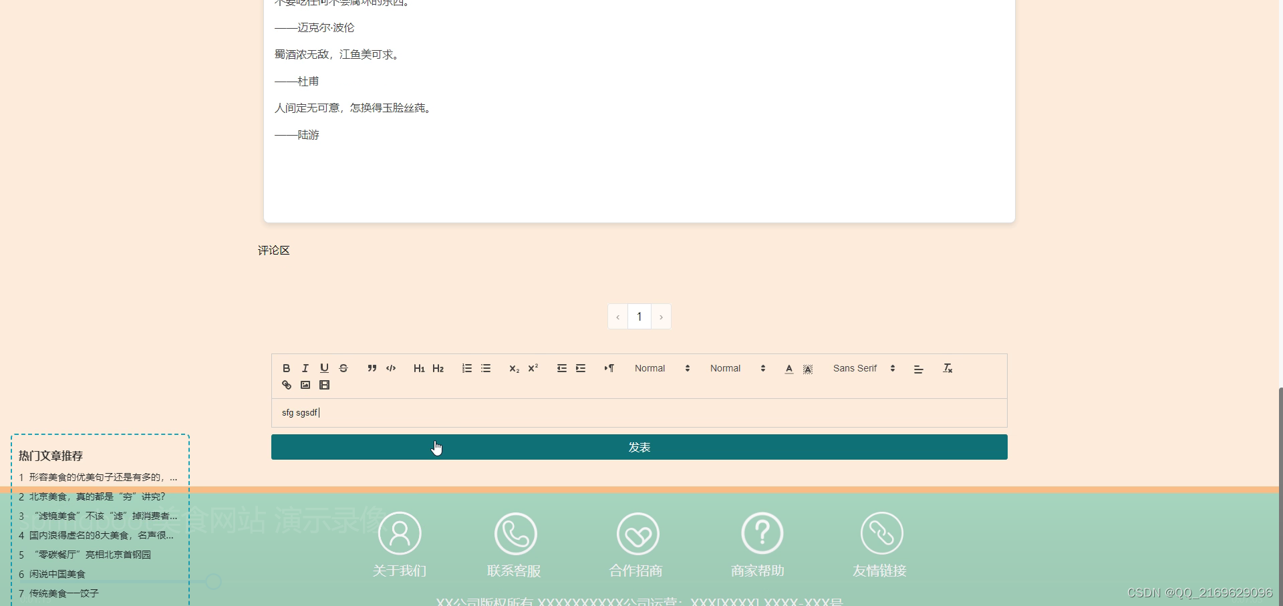
Task: Open hot article 国内浪得虚名的8大美食
Action: coord(96,535)
